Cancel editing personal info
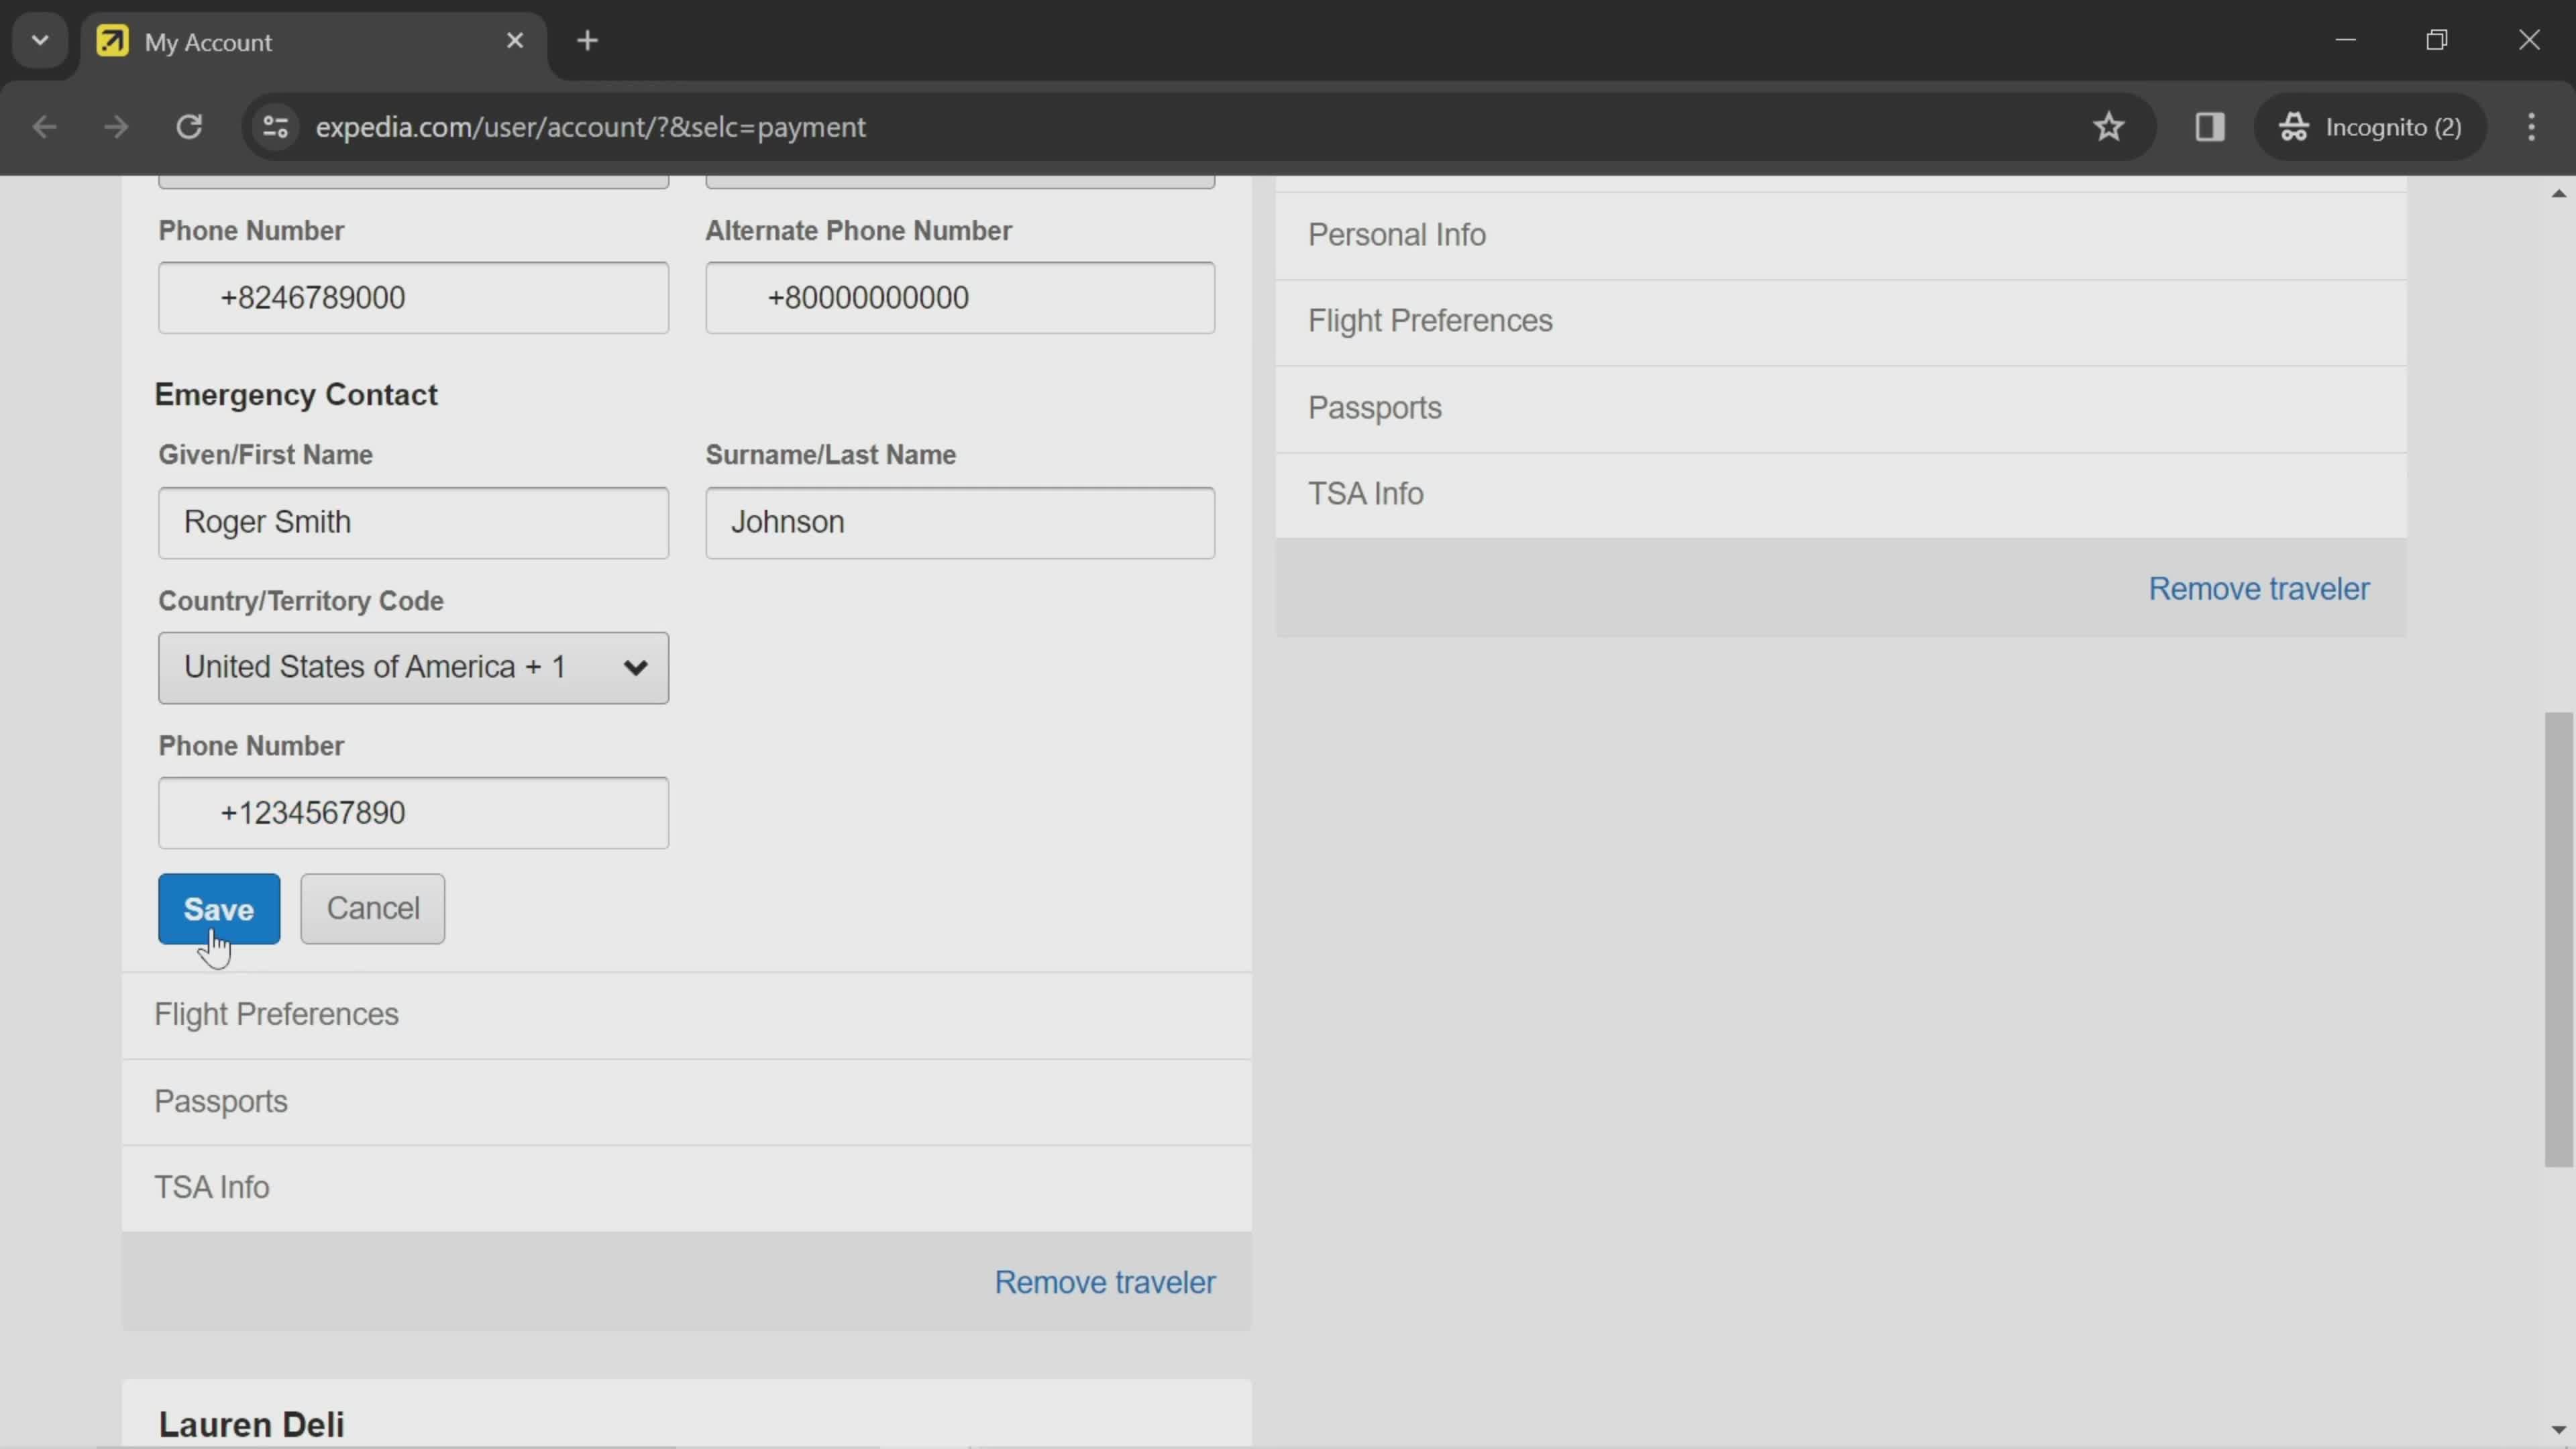 pos(373,909)
